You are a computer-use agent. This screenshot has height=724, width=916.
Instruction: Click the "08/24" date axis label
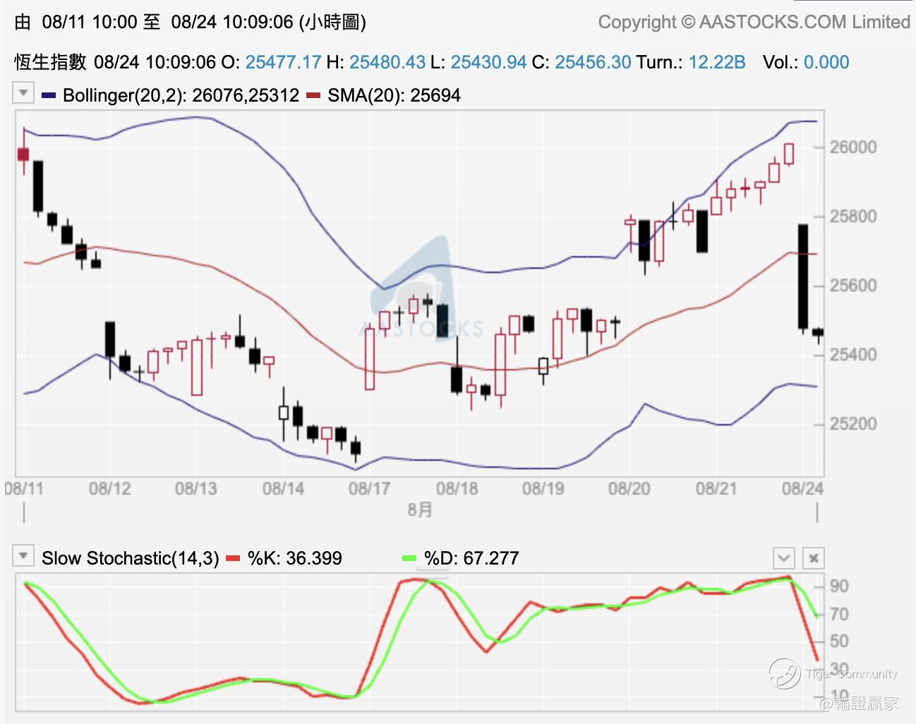pos(803,488)
